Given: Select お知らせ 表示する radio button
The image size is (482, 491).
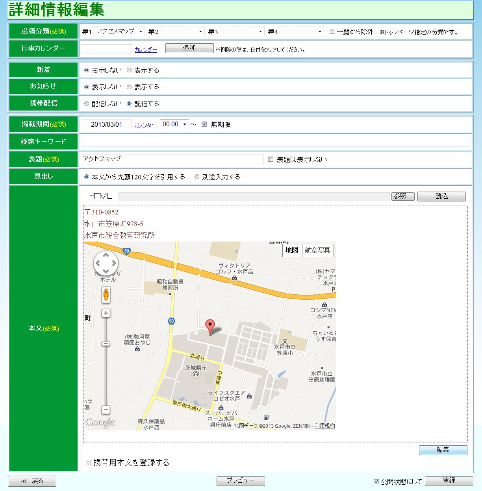Looking at the screenshot, I should [x=129, y=87].
